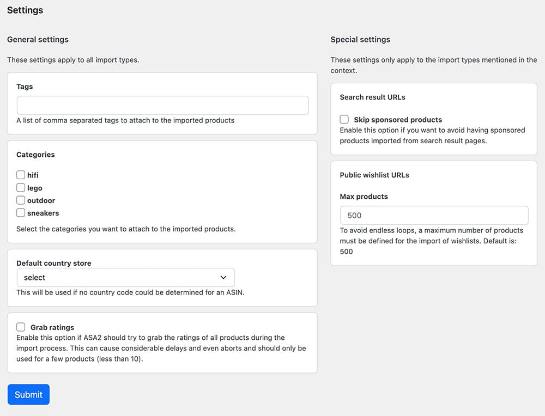Screen dimensions: 545x416
Task: Click the Settings page heading
Action: pyautogui.click(x=25, y=10)
